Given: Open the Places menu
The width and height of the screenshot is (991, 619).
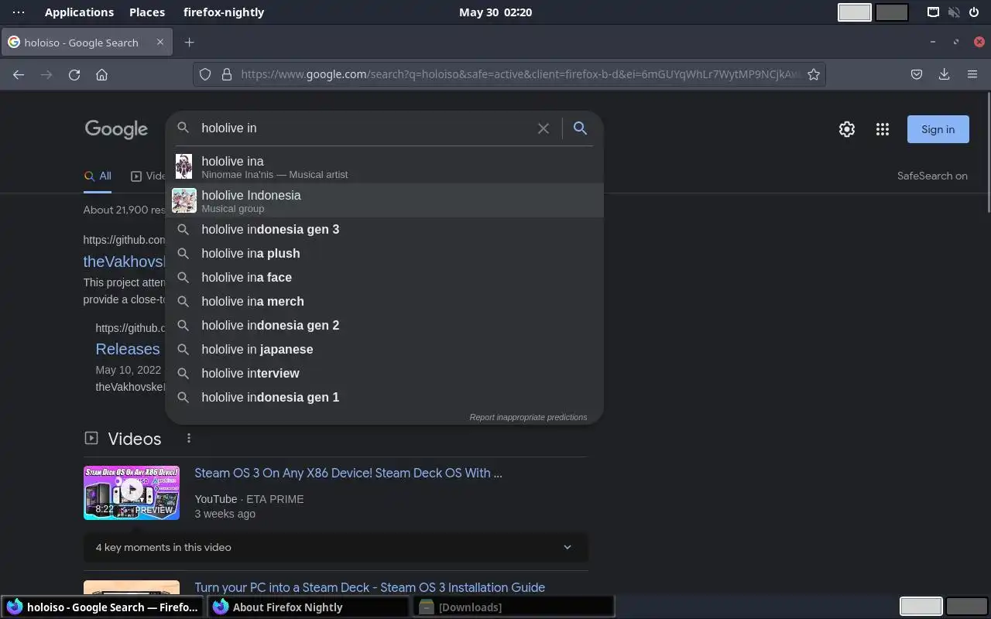Looking at the screenshot, I should click(147, 12).
